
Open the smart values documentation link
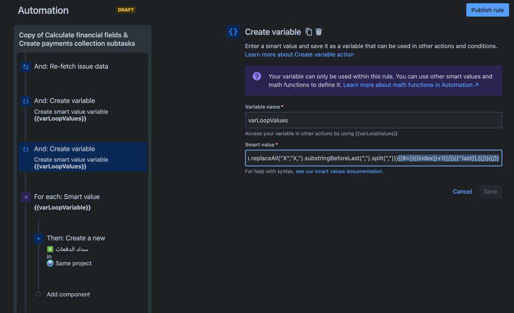click(x=339, y=172)
